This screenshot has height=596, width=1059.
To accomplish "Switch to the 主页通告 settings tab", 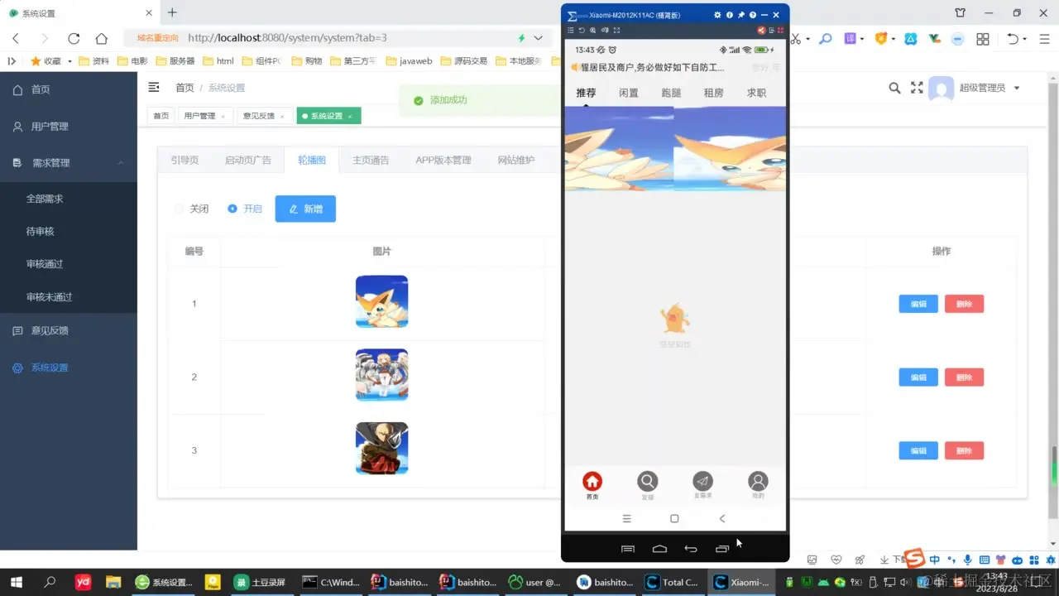I will (x=371, y=160).
